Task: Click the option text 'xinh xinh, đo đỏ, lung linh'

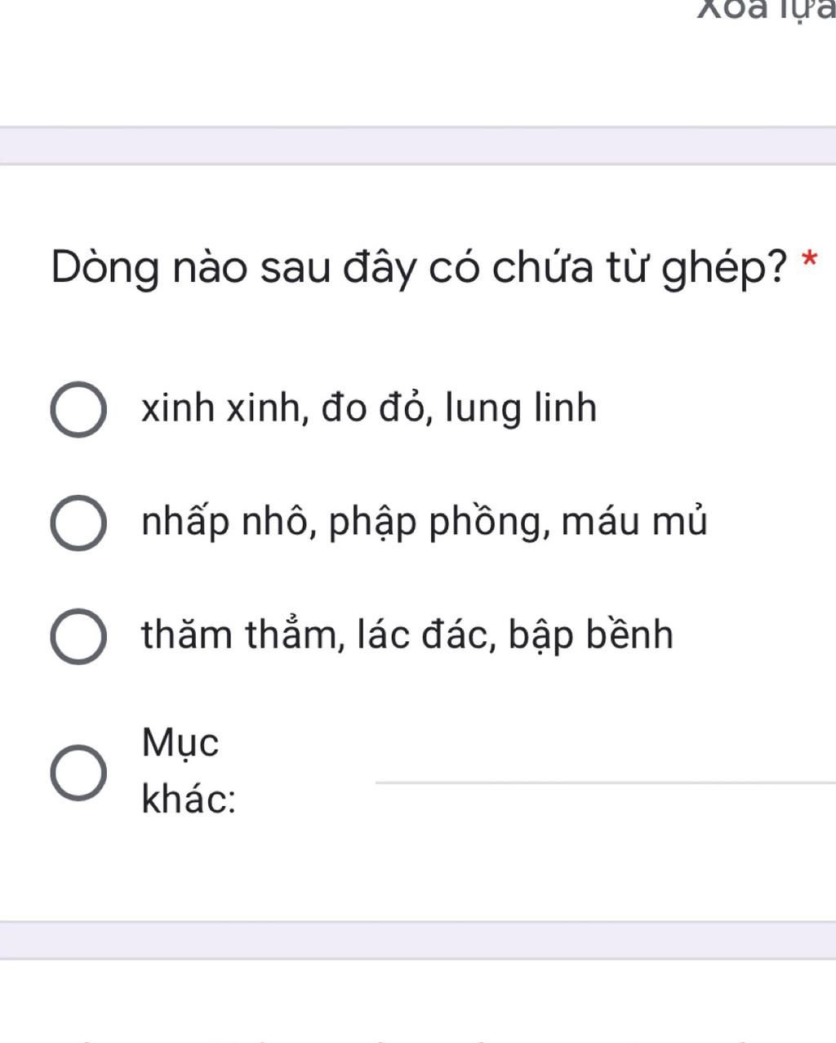Action: tap(369, 408)
